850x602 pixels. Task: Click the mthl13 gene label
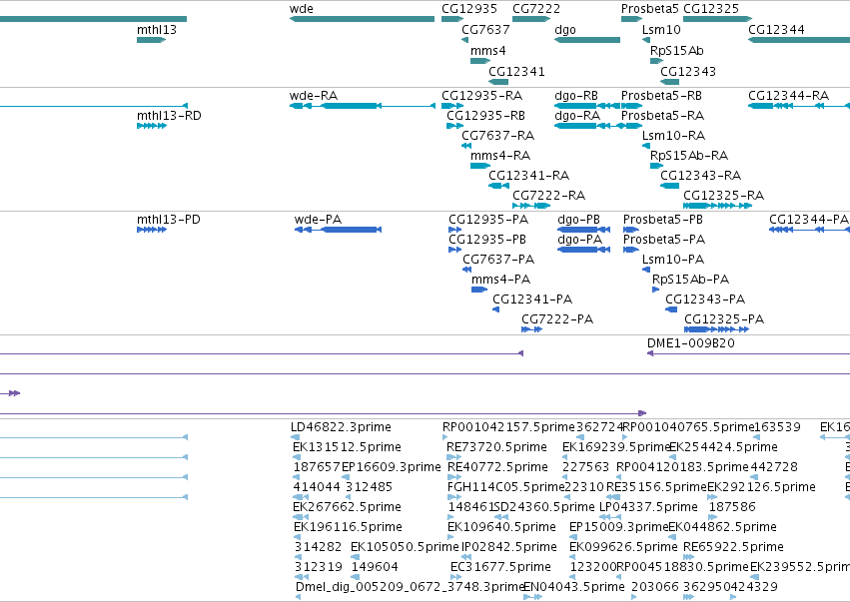157,29
